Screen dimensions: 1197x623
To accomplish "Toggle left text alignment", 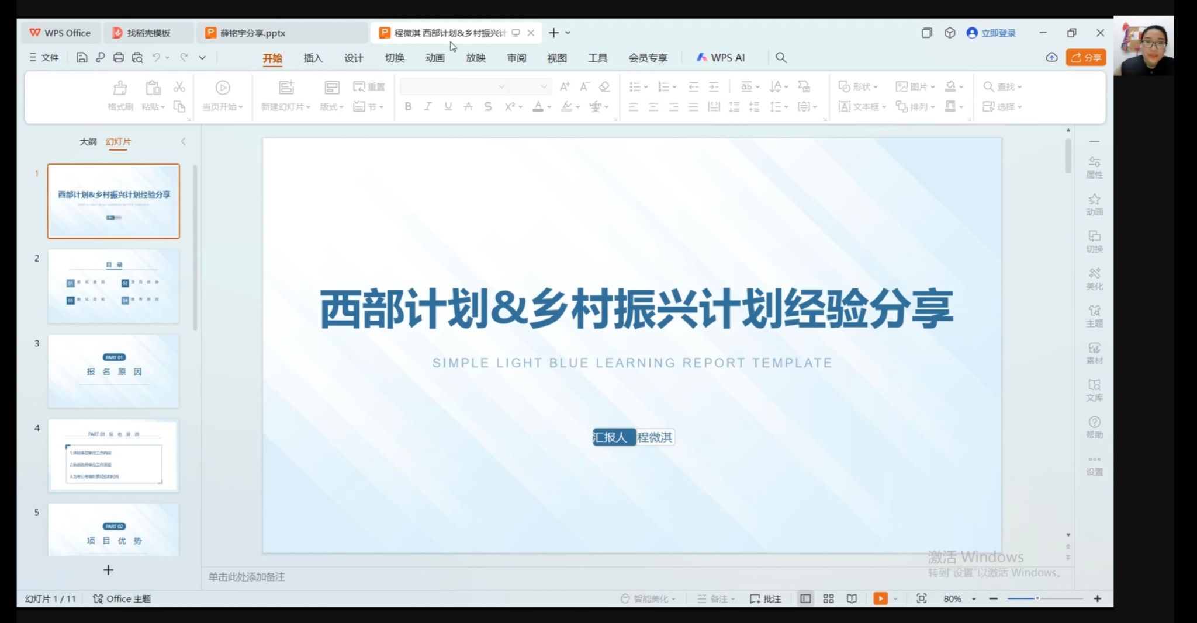I will (634, 106).
